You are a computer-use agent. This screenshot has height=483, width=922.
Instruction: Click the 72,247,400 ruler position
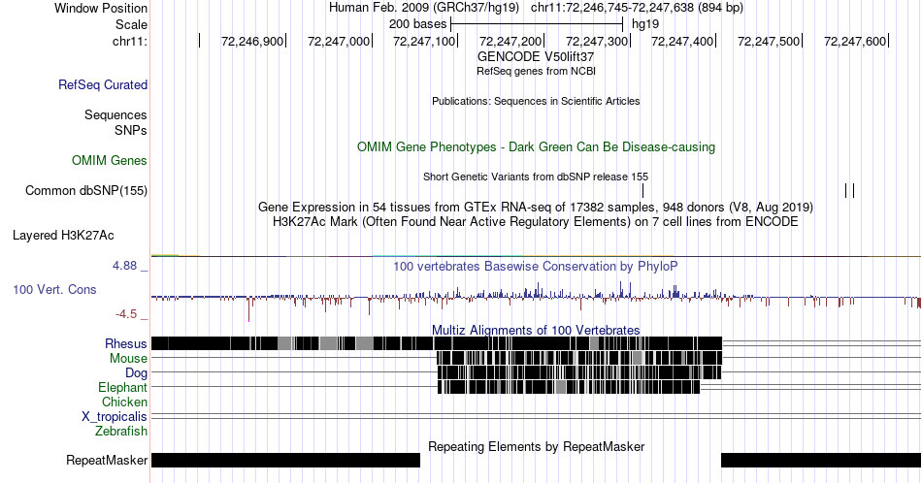point(682,41)
